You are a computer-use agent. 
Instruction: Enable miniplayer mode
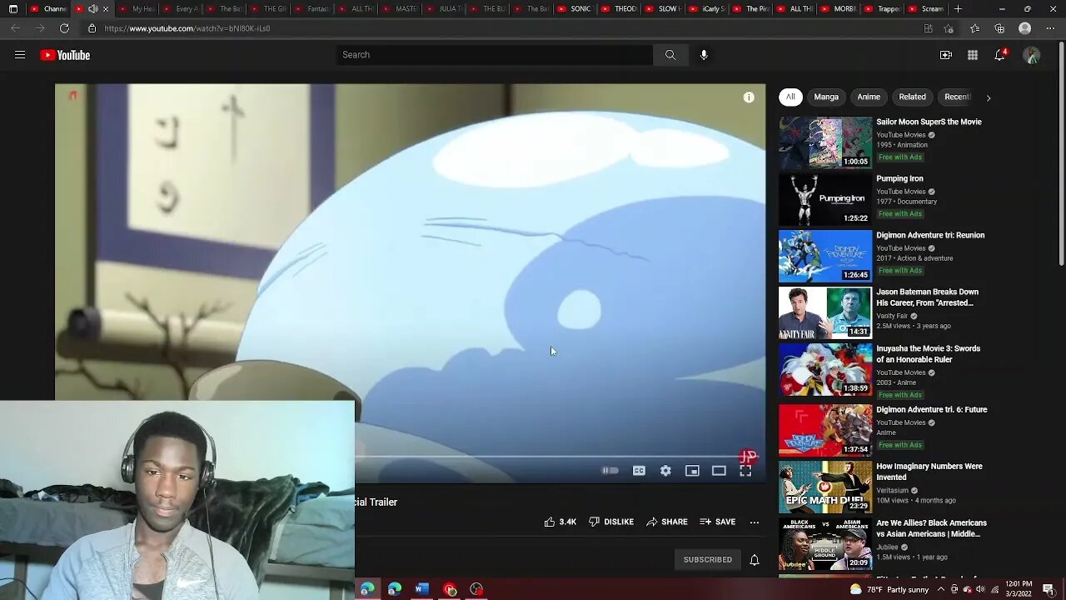click(x=692, y=471)
